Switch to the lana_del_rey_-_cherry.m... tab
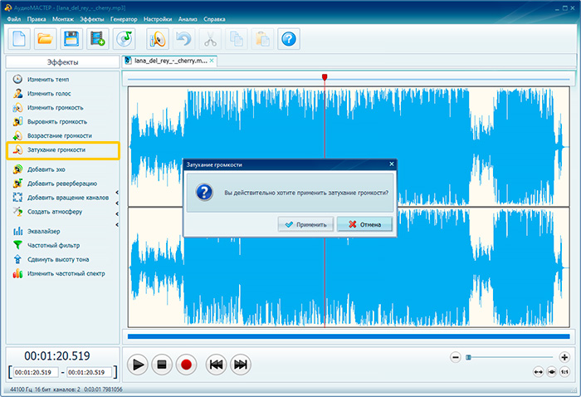581x397 pixels. 170,61
